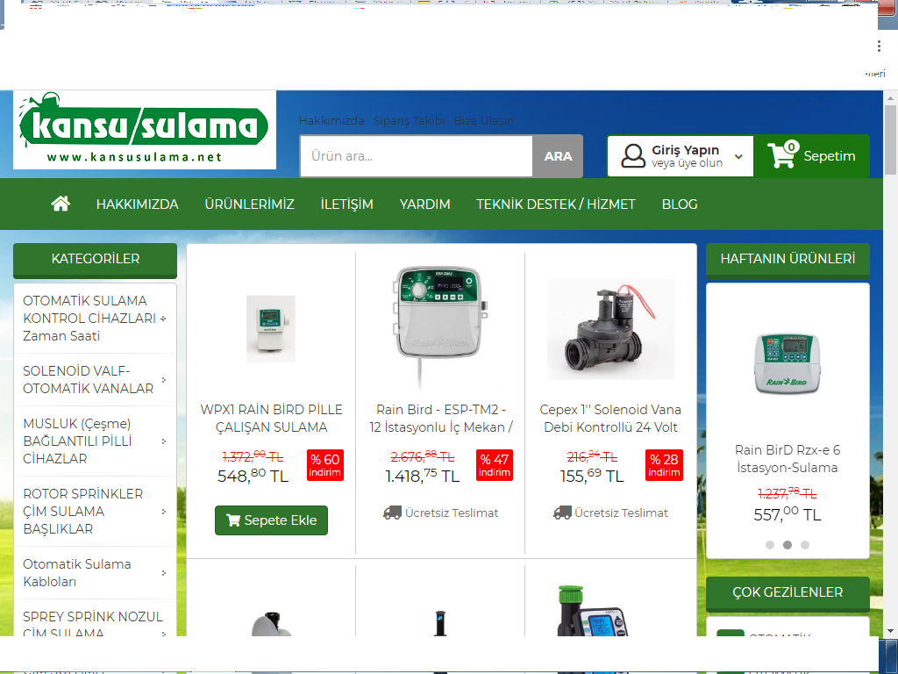Open HAKKIMIZDA in the green menu
This screenshot has height=674, width=898.
(138, 204)
